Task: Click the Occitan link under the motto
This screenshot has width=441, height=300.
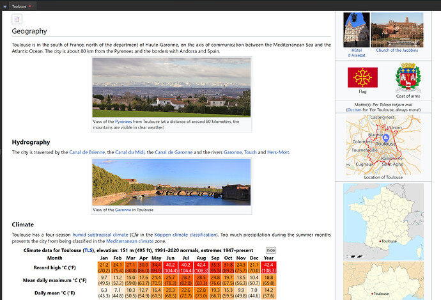Action: pos(354,109)
